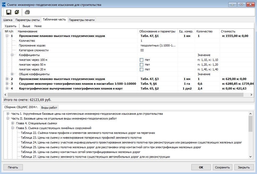Image resolution: width=257 pixels, height=174 pixels.
Task: Click the left arrow of horizontal scrollbar
Action: 5,95
